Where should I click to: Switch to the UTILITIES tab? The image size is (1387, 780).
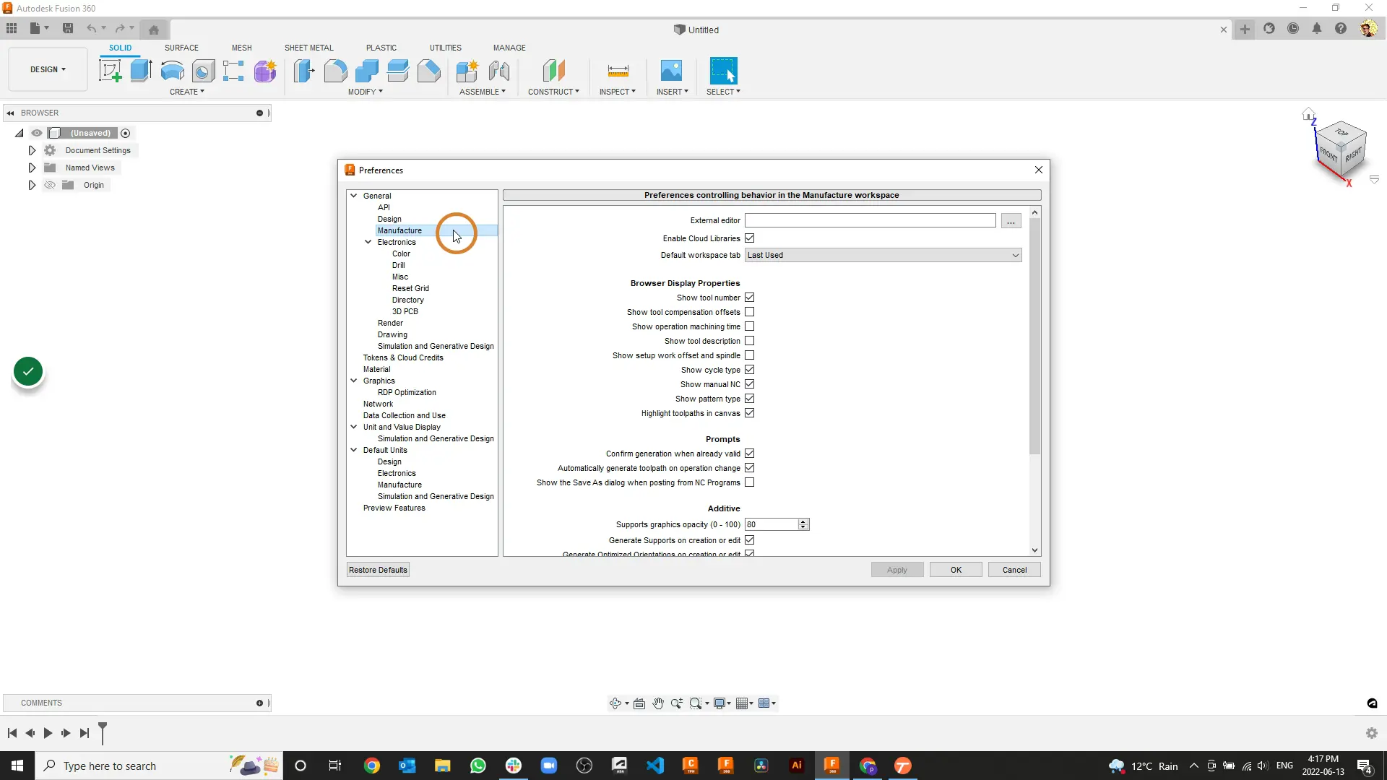click(x=445, y=48)
